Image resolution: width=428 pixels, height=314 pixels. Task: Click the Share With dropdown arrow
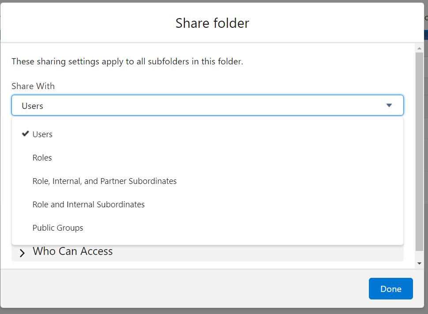pyautogui.click(x=389, y=105)
